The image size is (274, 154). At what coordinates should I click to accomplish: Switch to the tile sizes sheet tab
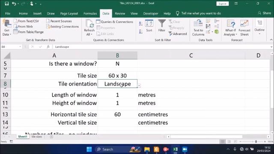click(37, 137)
